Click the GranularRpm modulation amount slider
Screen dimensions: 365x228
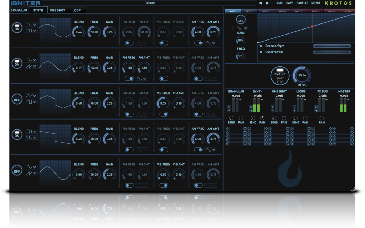click(x=332, y=46)
